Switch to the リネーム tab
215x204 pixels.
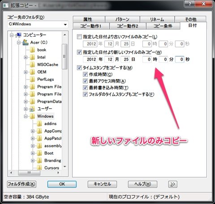(x=157, y=19)
